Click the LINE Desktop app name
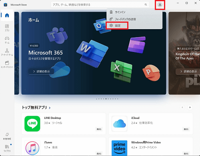This screenshot has height=156, width=200. click(52, 118)
